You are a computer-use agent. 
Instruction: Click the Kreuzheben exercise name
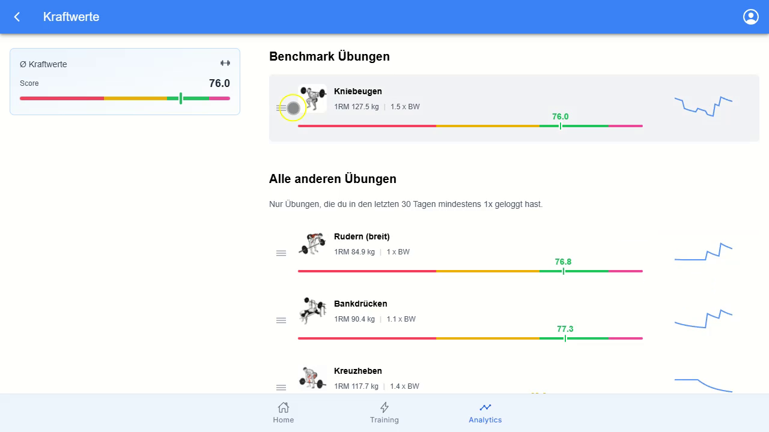pos(358,371)
